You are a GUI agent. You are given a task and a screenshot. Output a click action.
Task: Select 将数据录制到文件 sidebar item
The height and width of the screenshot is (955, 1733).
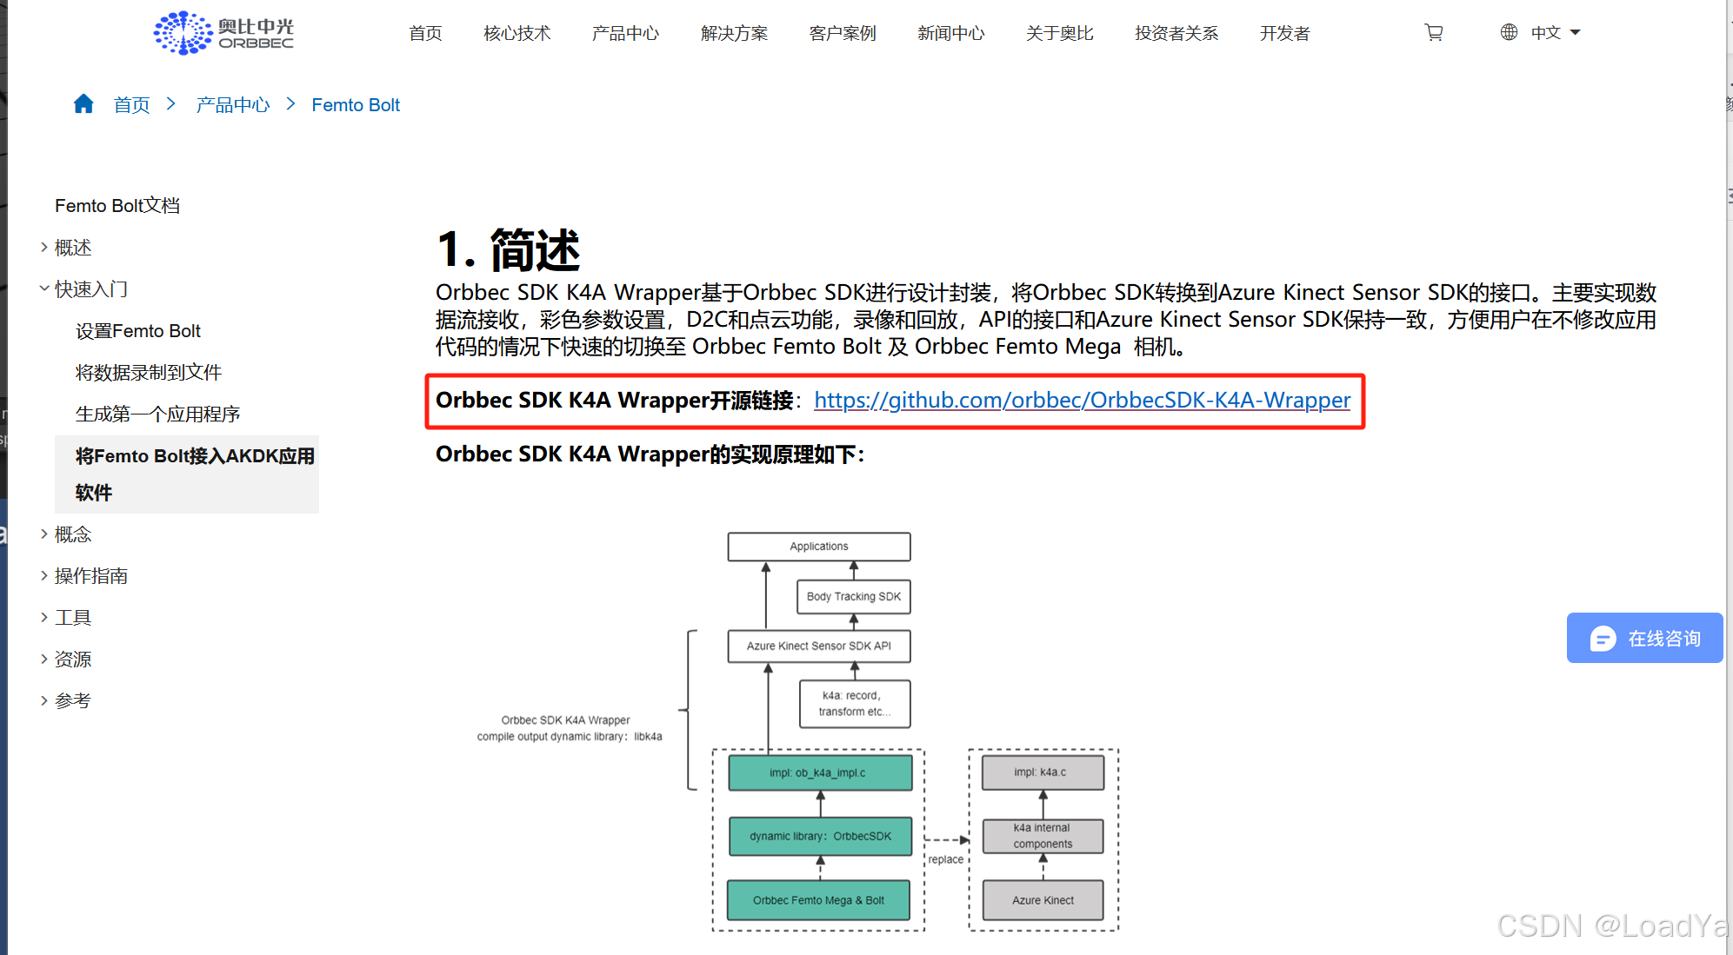(x=148, y=373)
